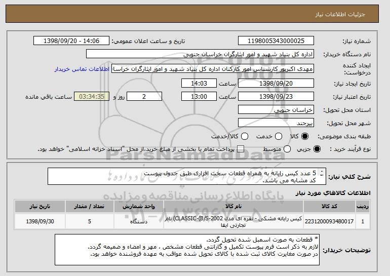Select the متوسط purchase type radio

pos(287,149)
